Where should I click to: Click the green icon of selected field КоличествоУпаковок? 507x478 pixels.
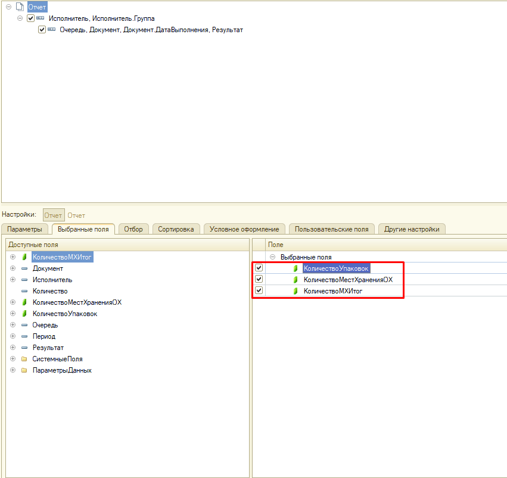click(296, 268)
